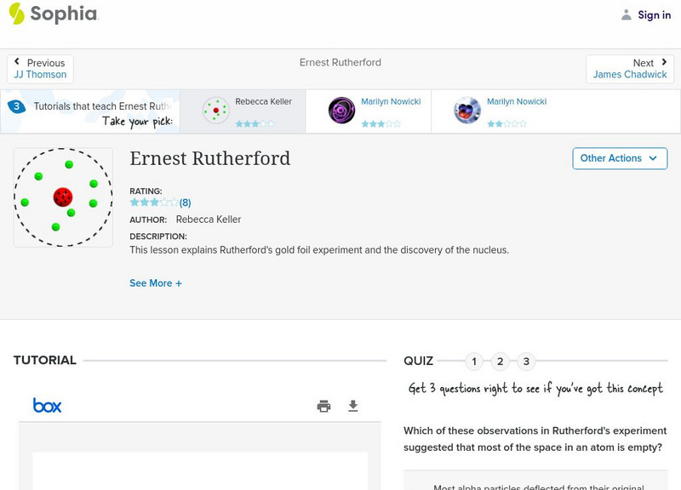Navigate Previous to JJ Thomson

pos(40,68)
